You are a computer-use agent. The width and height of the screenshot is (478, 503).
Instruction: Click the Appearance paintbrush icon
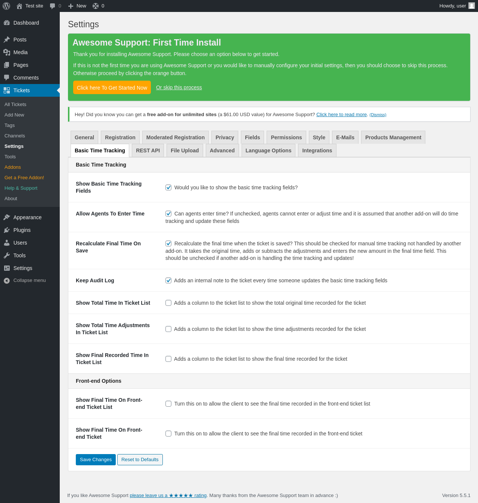pyautogui.click(x=7, y=217)
